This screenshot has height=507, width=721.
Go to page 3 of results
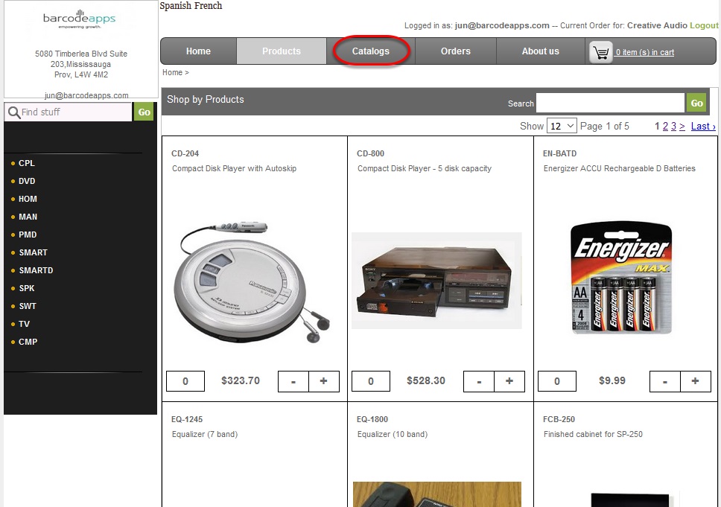tap(673, 127)
